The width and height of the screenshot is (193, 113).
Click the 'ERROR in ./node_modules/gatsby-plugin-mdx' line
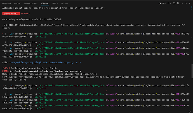coord(42,71)
